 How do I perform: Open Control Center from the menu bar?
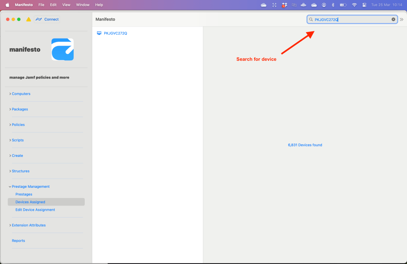(364, 5)
